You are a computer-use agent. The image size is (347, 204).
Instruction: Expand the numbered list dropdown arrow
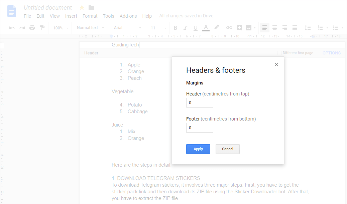pyautogui.click(x=327, y=28)
